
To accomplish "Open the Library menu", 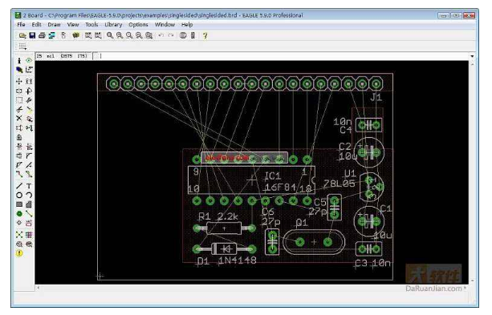I will coord(113,25).
